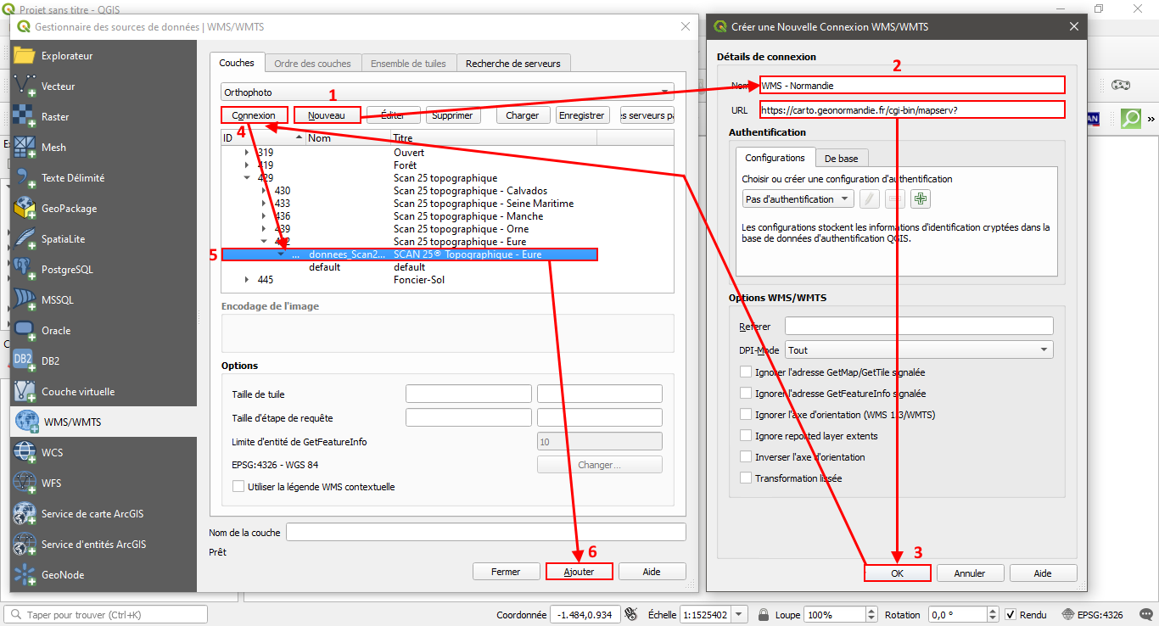The image size is (1159, 626).
Task: Switch to the De base authentication tab
Action: [x=841, y=159]
